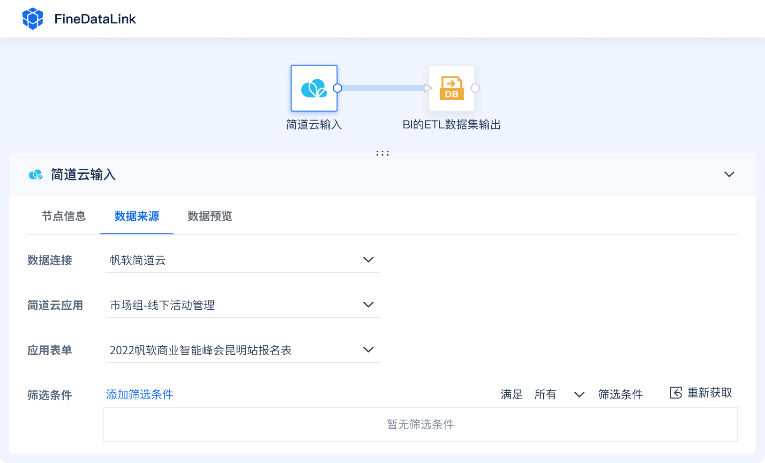
Task: Click the panel resize drag handle dots
Action: tap(382, 153)
